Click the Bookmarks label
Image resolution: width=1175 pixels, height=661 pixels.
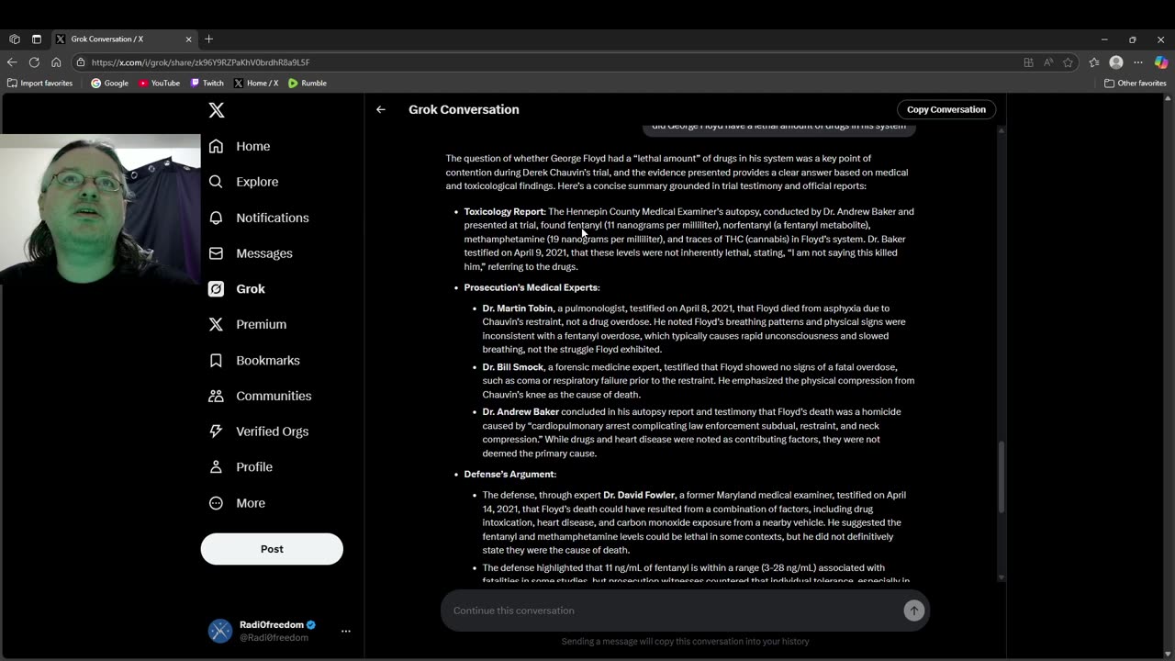click(268, 360)
